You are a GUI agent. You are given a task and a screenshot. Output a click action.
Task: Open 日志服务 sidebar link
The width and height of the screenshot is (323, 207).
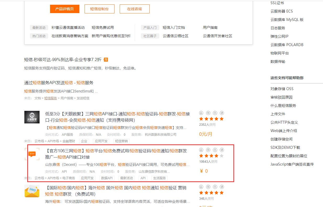pyautogui.click(x=278, y=28)
